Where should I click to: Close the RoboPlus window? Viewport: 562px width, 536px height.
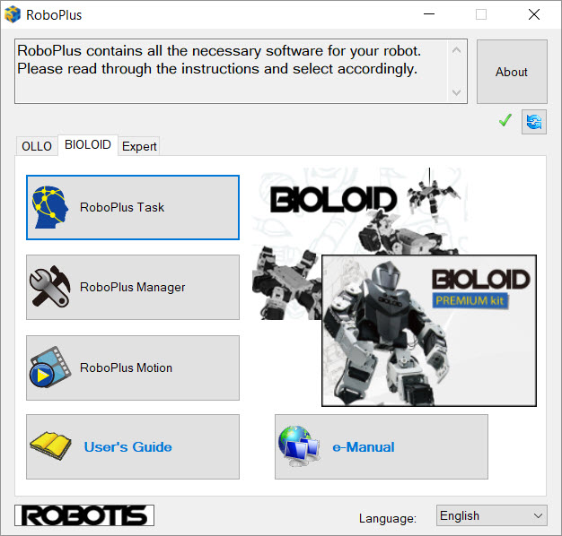click(x=534, y=15)
